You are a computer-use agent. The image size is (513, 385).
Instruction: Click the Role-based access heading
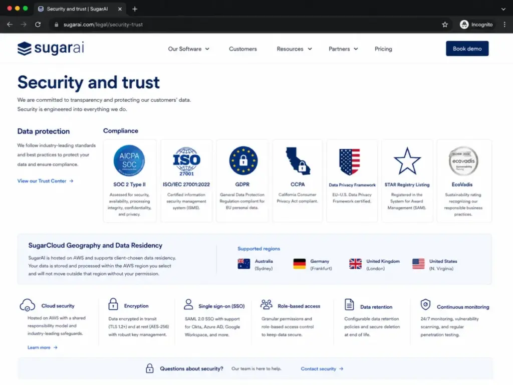coord(299,306)
